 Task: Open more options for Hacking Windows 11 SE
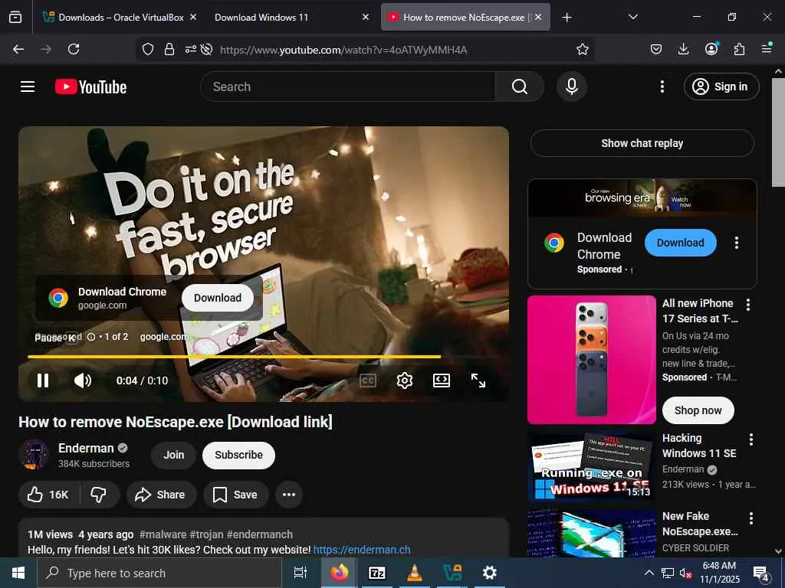pos(751,439)
